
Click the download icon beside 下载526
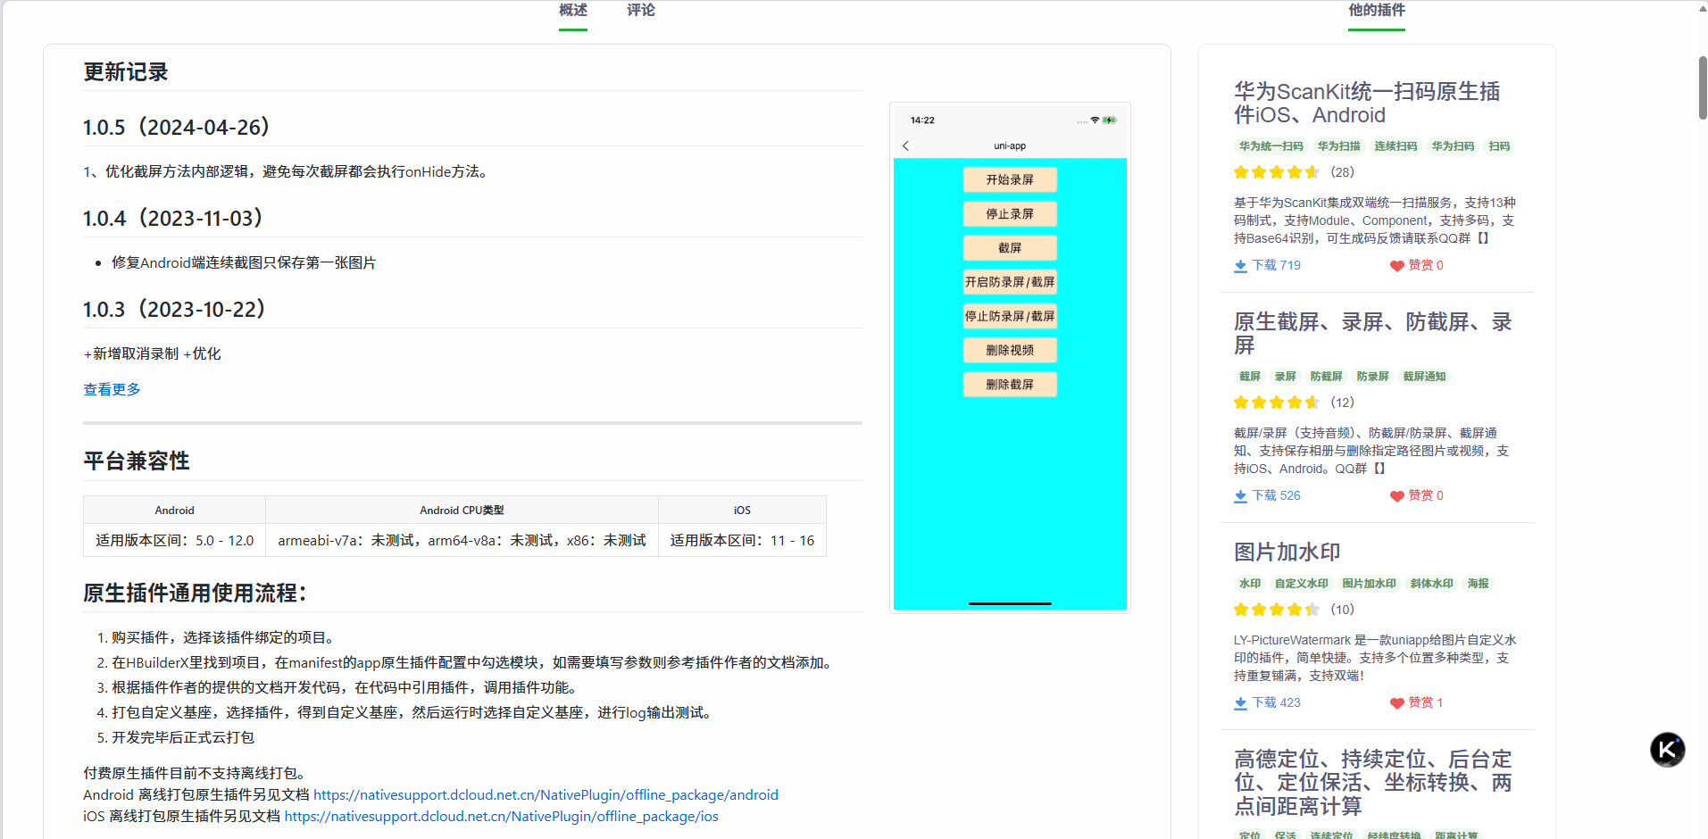click(1240, 495)
